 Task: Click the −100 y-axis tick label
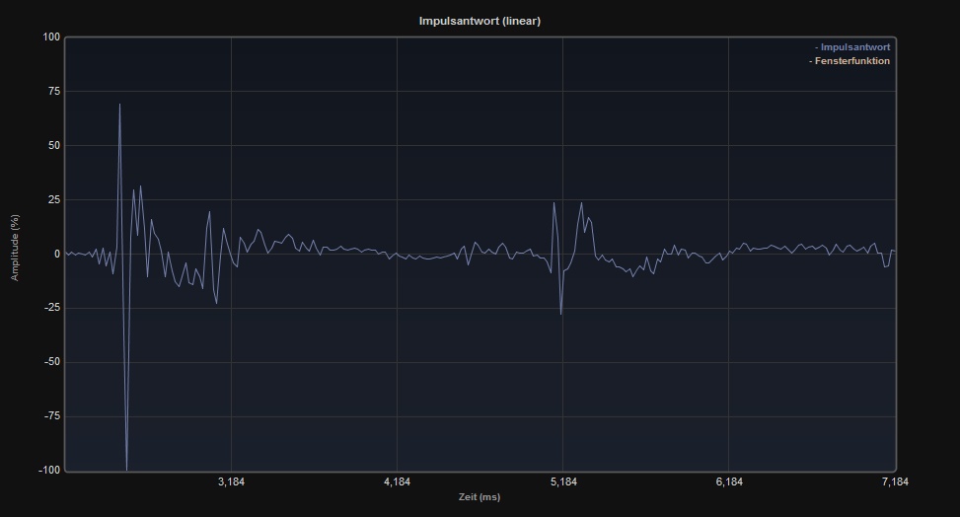pyautogui.click(x=47, y=470)
